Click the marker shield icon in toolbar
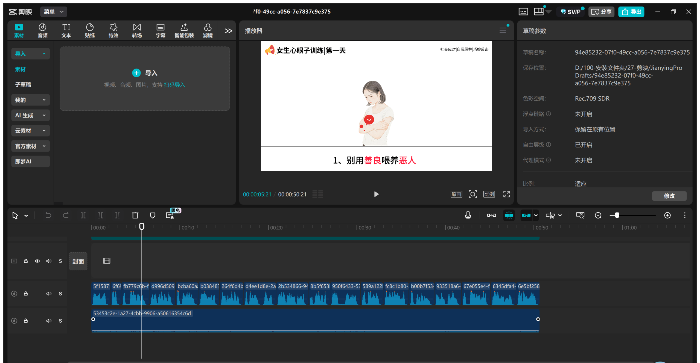Screen dimensions: 700x363 tap(153, 216)
